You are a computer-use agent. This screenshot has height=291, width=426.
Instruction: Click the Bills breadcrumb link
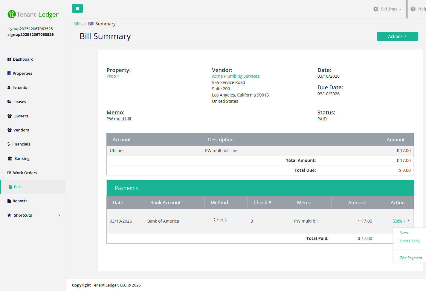(78, 24)
